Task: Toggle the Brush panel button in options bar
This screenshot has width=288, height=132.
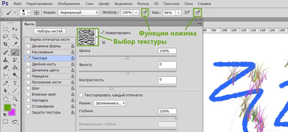Action: [36, 13]
